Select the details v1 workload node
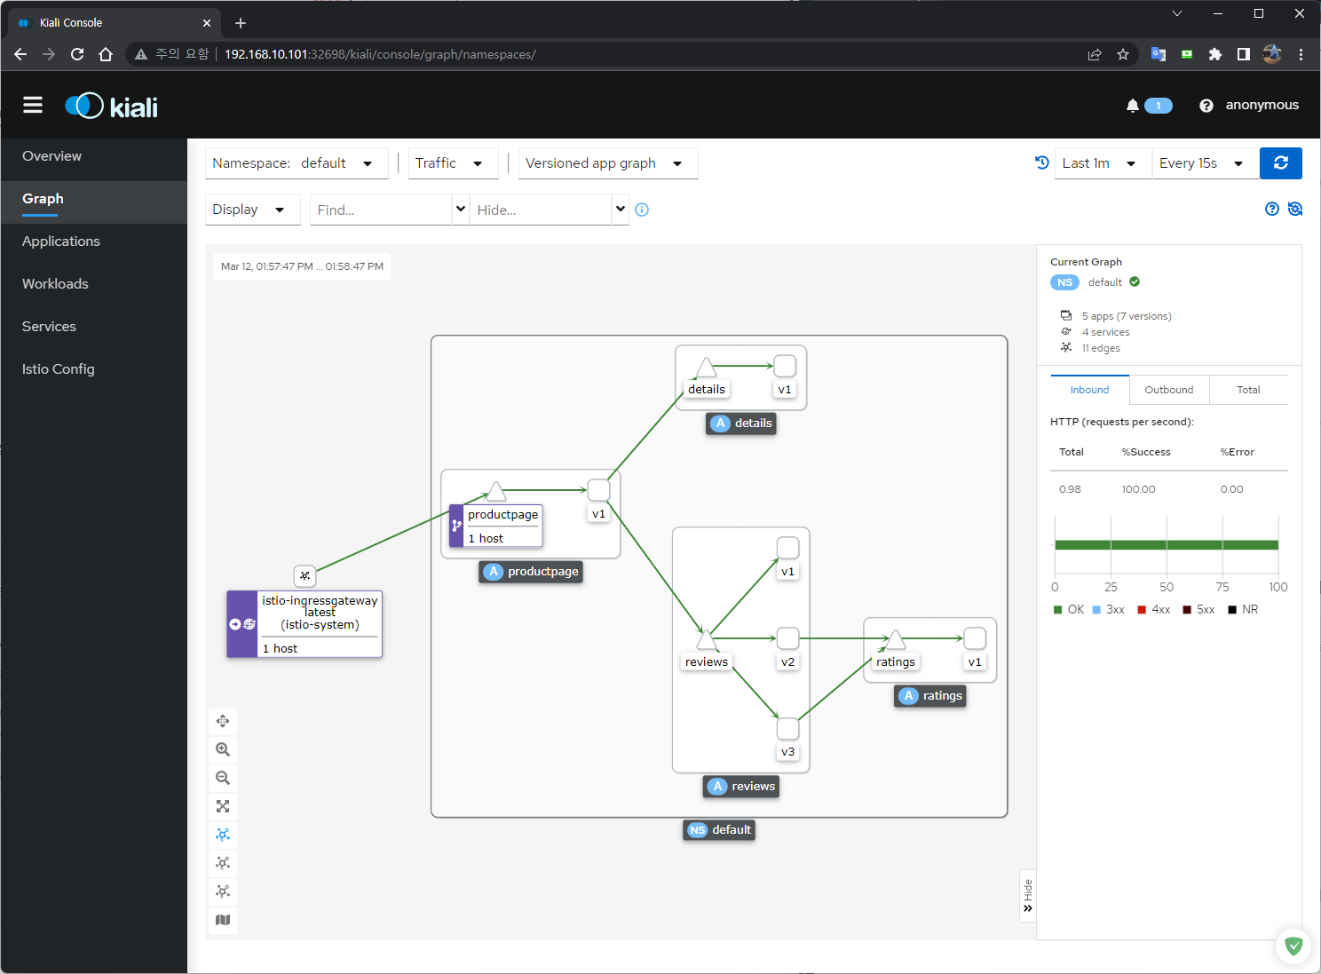This screenshot has width=1321, height=974. pos(785,366)
